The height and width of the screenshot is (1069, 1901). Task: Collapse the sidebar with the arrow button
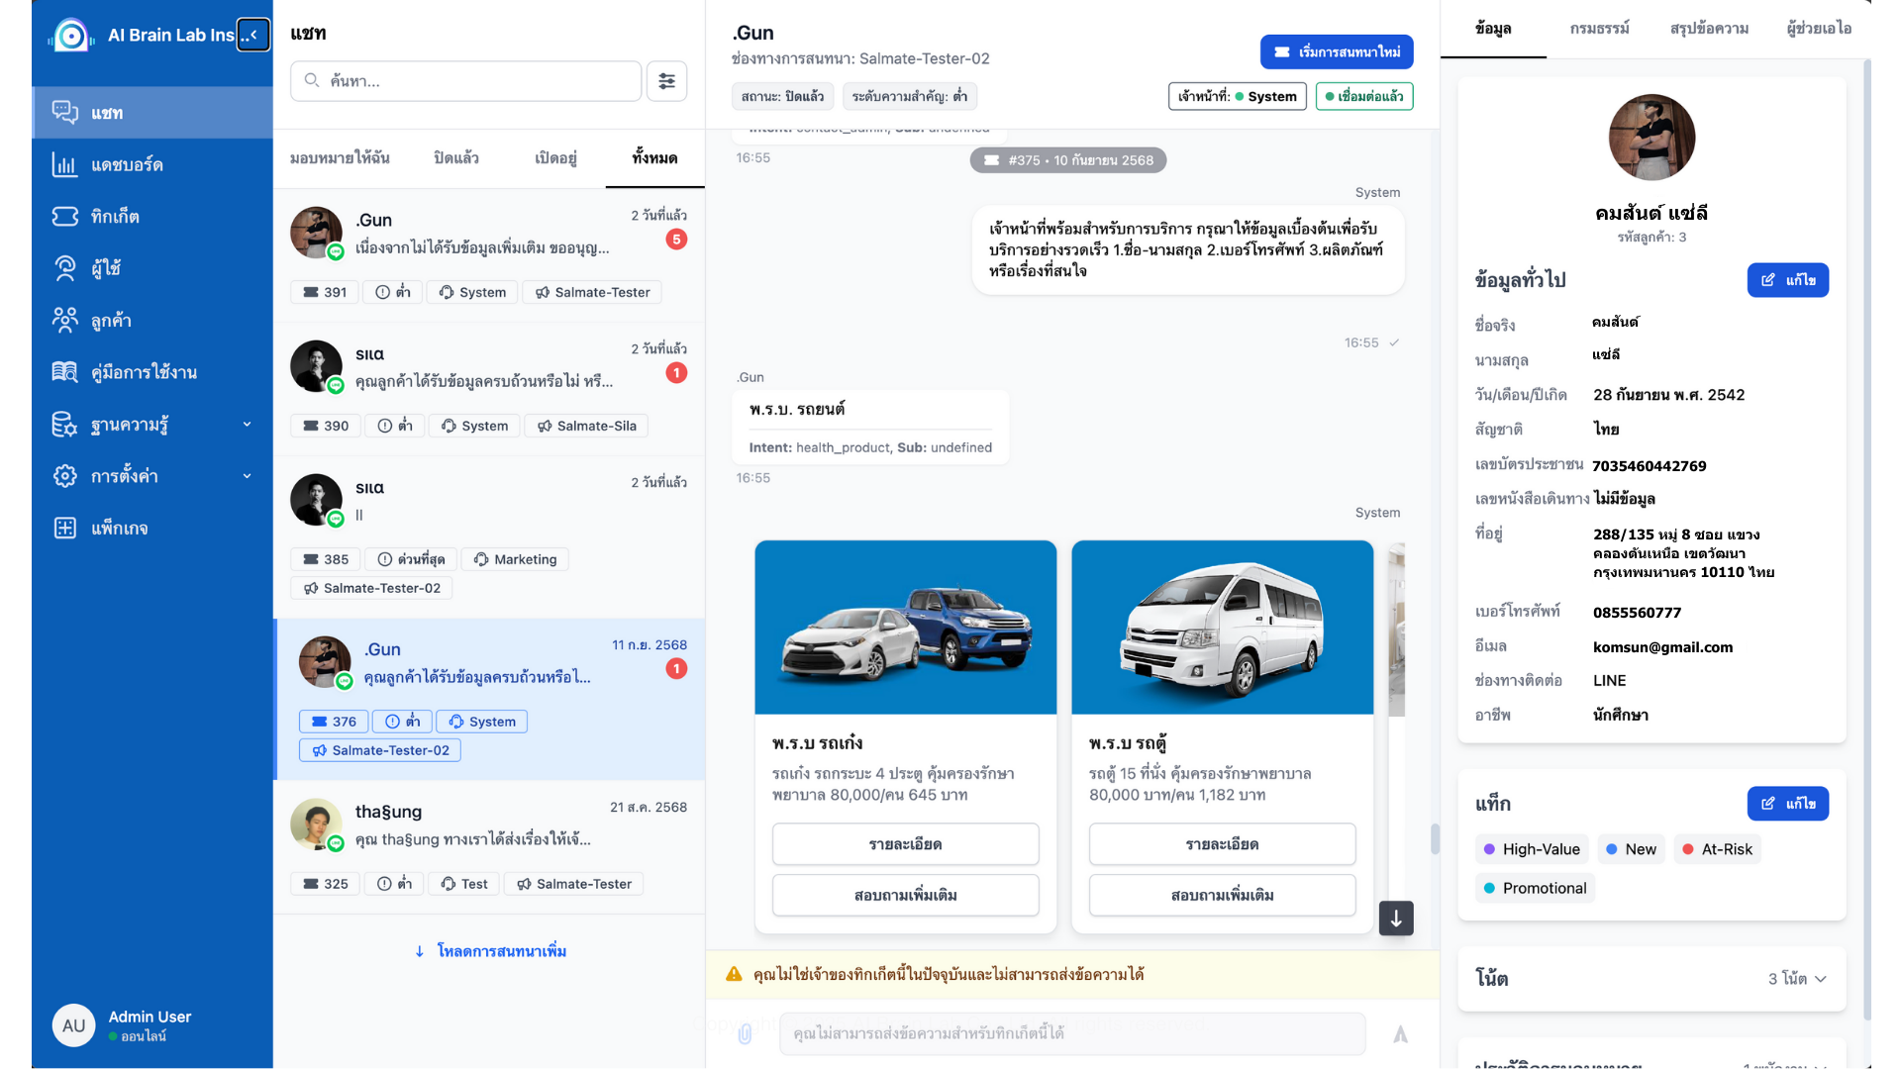point(253,35)
